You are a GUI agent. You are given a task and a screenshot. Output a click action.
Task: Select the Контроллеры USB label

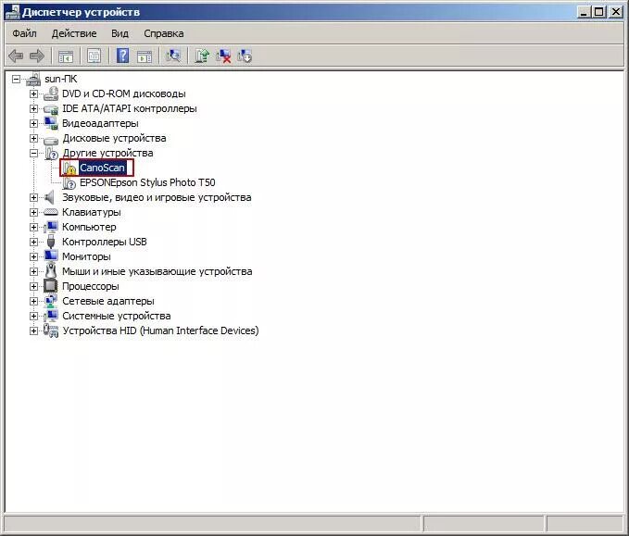click(x=105, y=243)
